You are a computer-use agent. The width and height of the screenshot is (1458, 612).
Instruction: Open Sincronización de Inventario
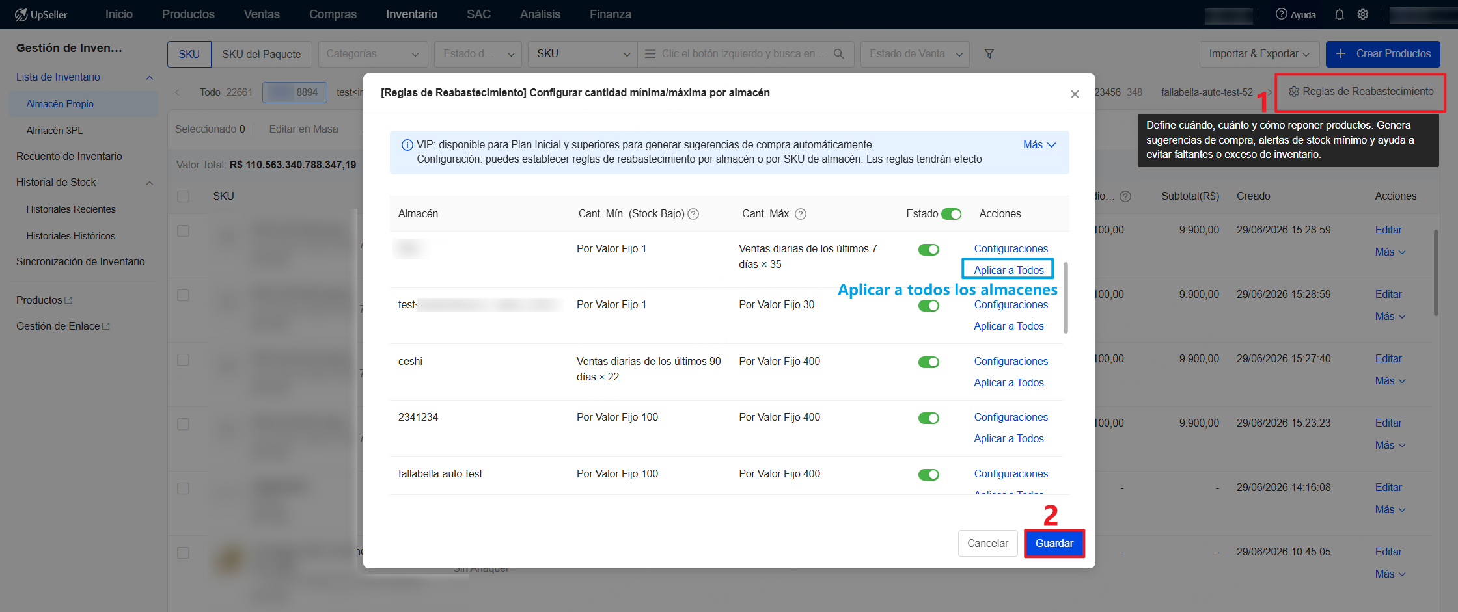(x=81, y=261)
